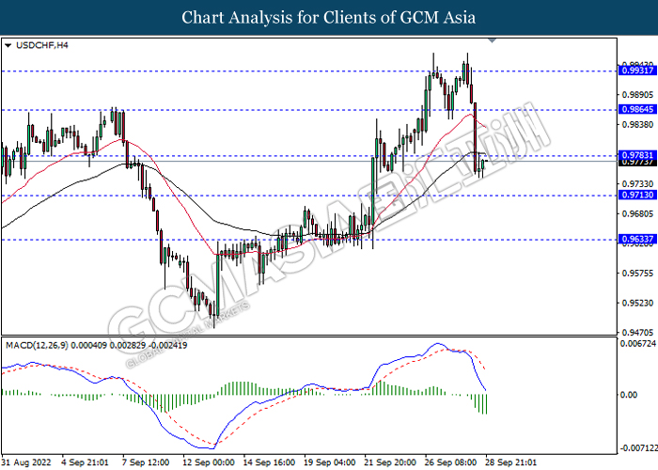The image size is (658, 470).
Task: Click the -0.007122 MACD scale value
Action: click(x=638, y=448)
